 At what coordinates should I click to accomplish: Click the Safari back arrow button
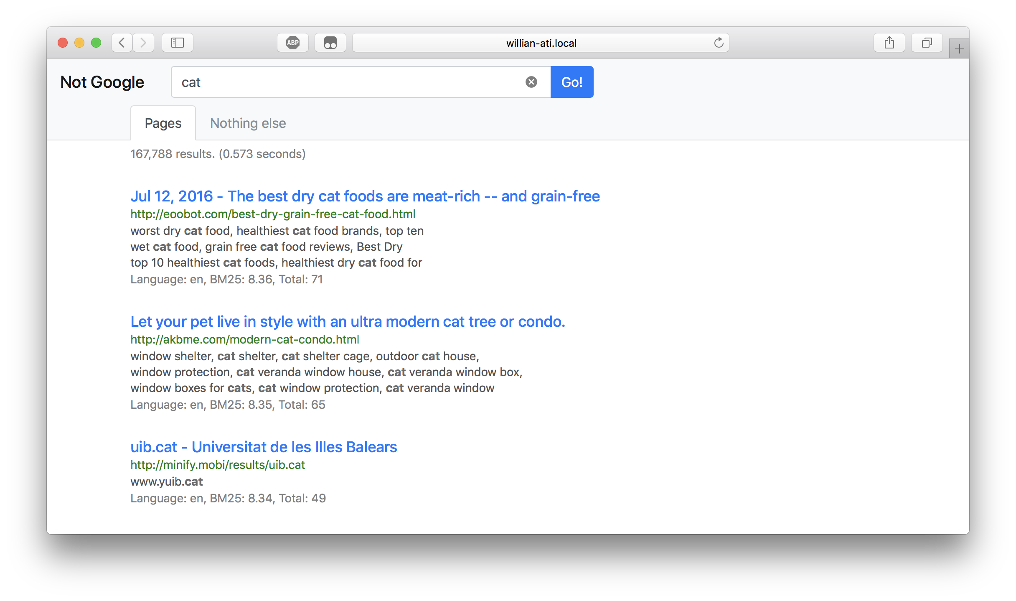(x=122, y=43)
